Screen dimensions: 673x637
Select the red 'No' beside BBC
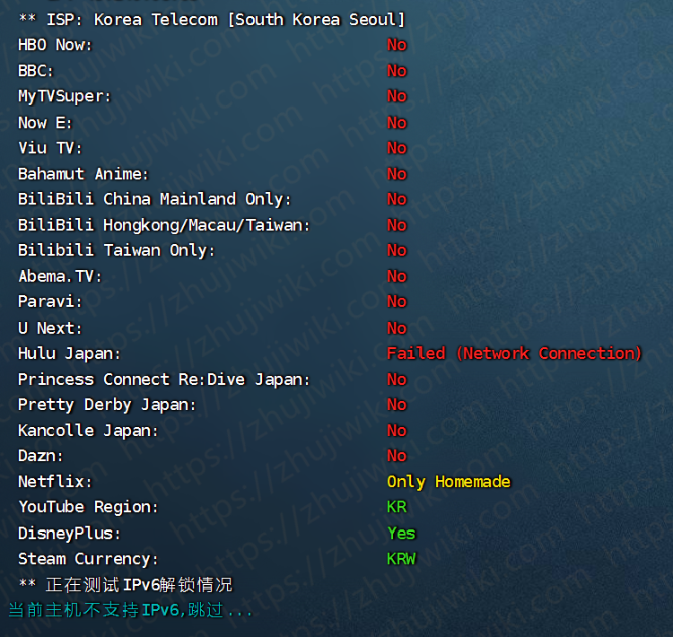pyautogui.click(x=397, y=71)
